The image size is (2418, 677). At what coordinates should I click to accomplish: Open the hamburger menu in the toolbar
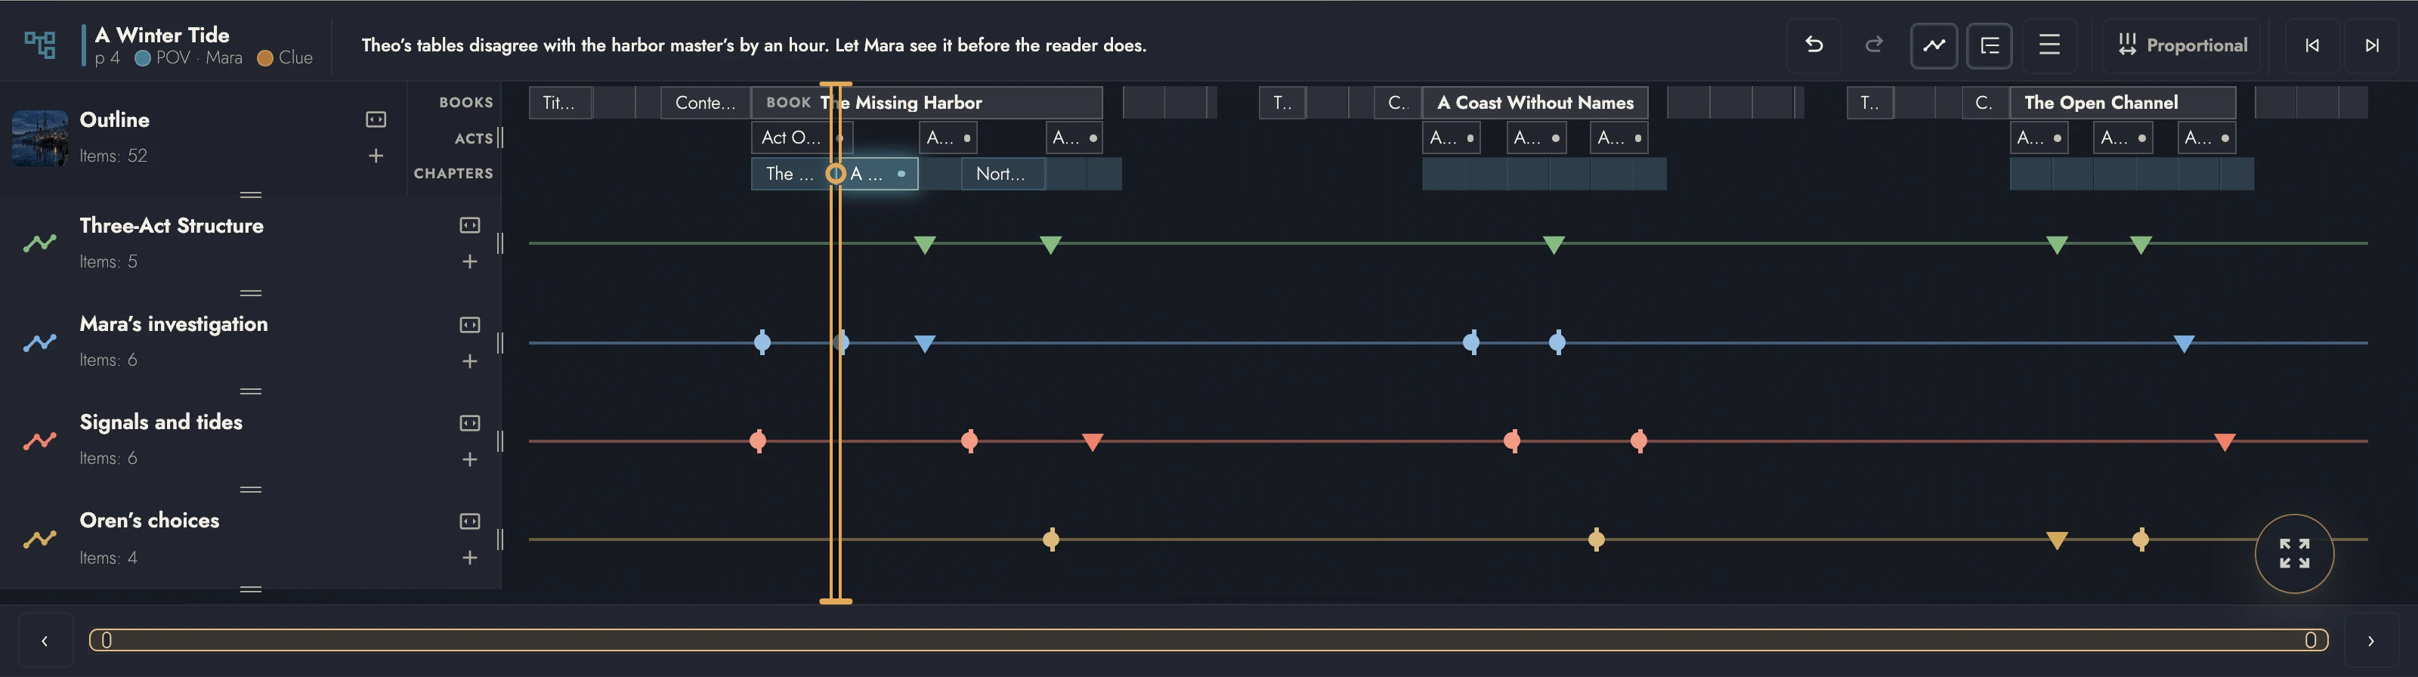(2049, 45)
